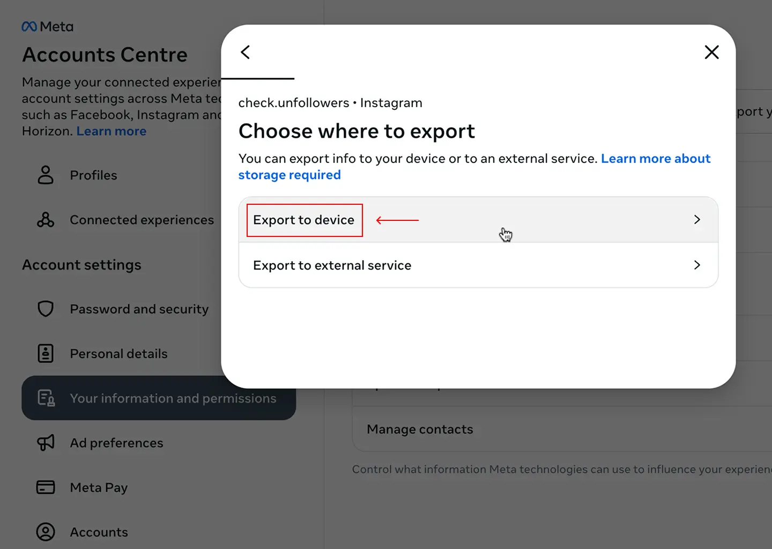Click the back arrow in the dialog
The width and height of the screenshot is (772, 549).
(246, 52)
